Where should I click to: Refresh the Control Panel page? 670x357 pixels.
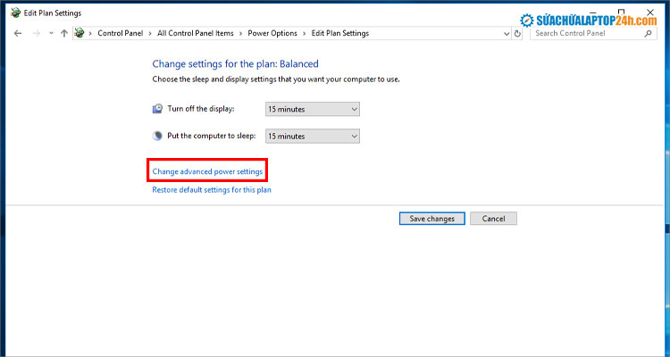[518, 33]
